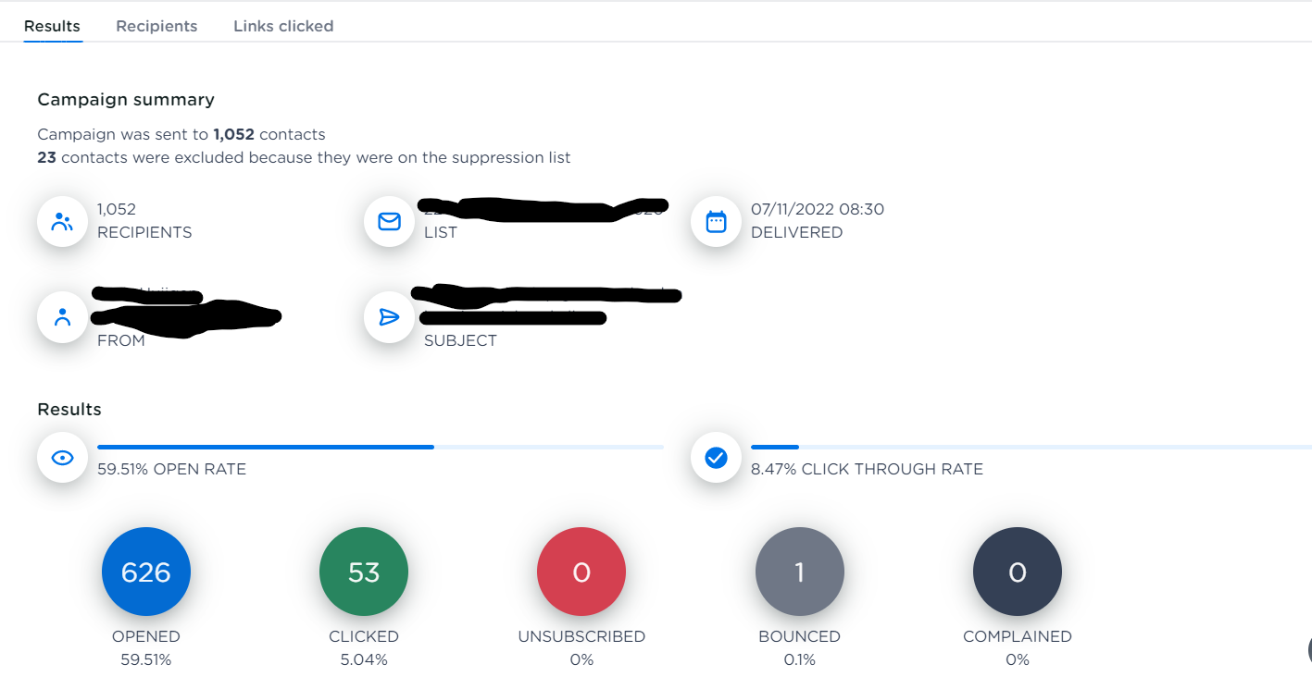
Task: Click the Campaign summary heading
Action: 126,100
